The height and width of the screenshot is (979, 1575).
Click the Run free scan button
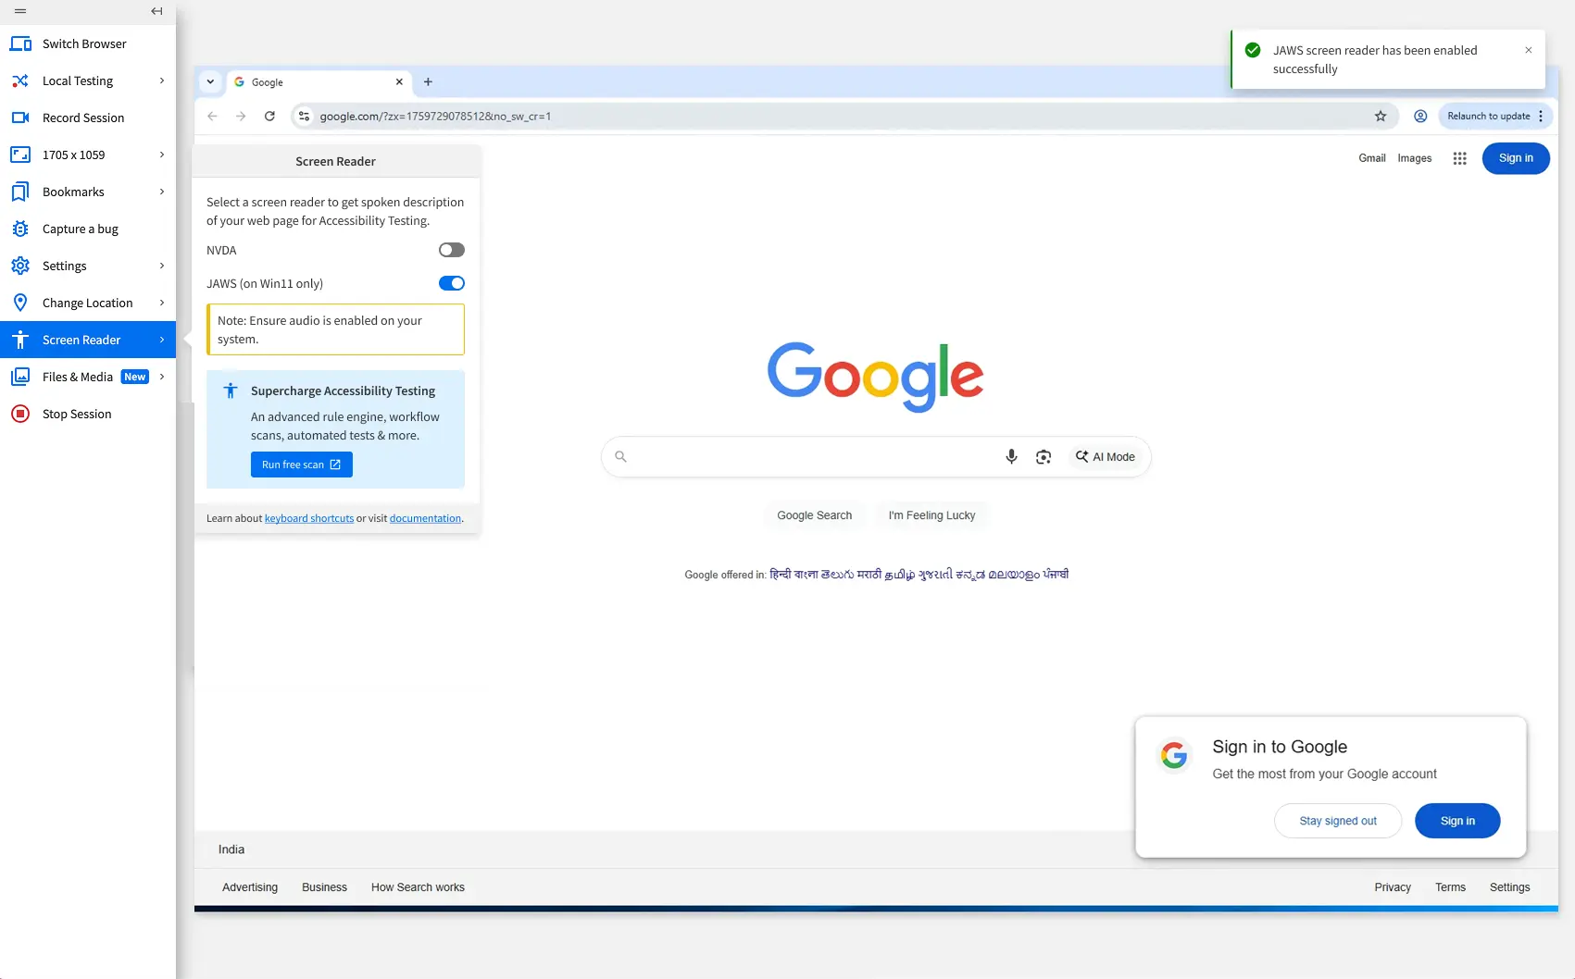(x=301, y=464)
